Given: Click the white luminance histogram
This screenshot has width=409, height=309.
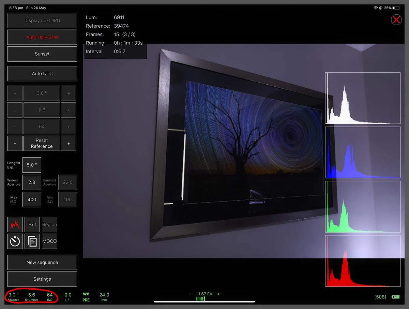Looking at the screenshot, I should (x=363, y=98).
